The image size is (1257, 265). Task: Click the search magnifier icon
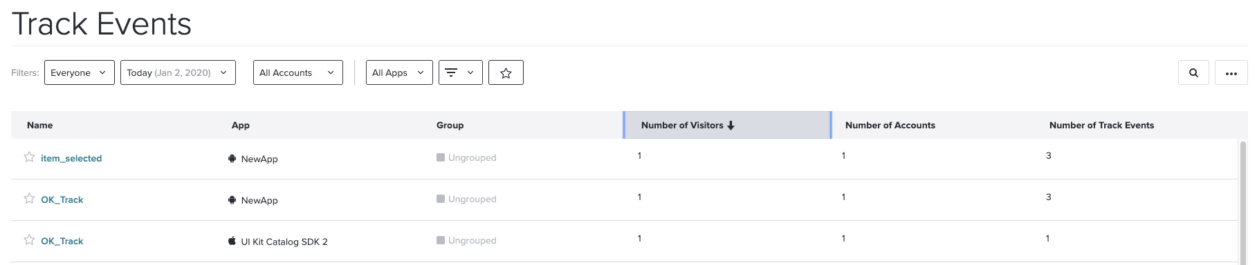coord(1193,72)
